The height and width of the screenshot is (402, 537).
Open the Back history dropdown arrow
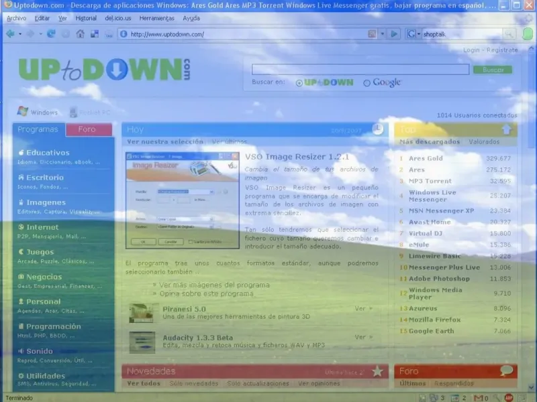click(x=20, y=34)
